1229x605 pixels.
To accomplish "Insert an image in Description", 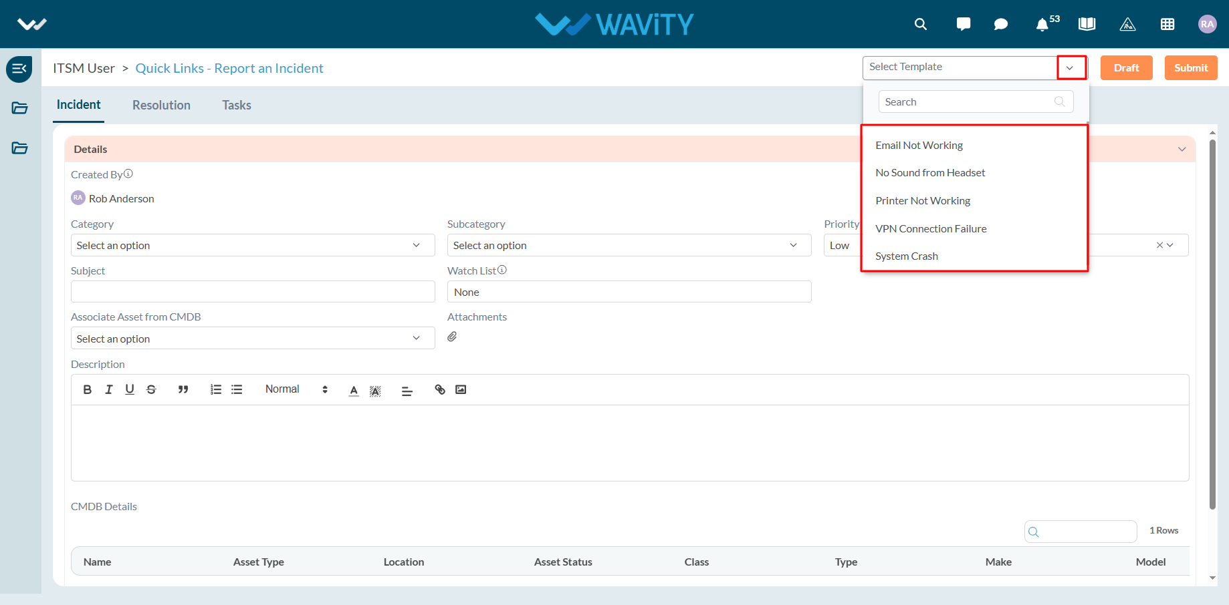I will 461,389.
